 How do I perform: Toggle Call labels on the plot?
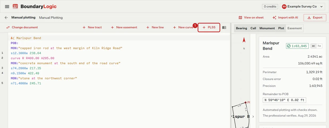point(253,28)
